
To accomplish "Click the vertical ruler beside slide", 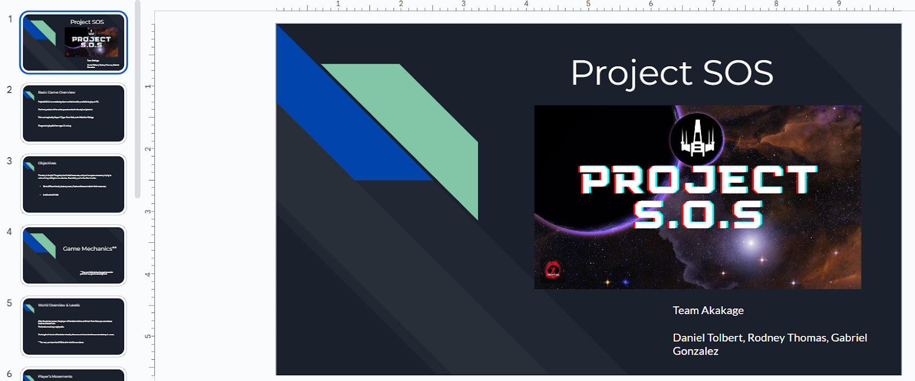I will [149, 199].
